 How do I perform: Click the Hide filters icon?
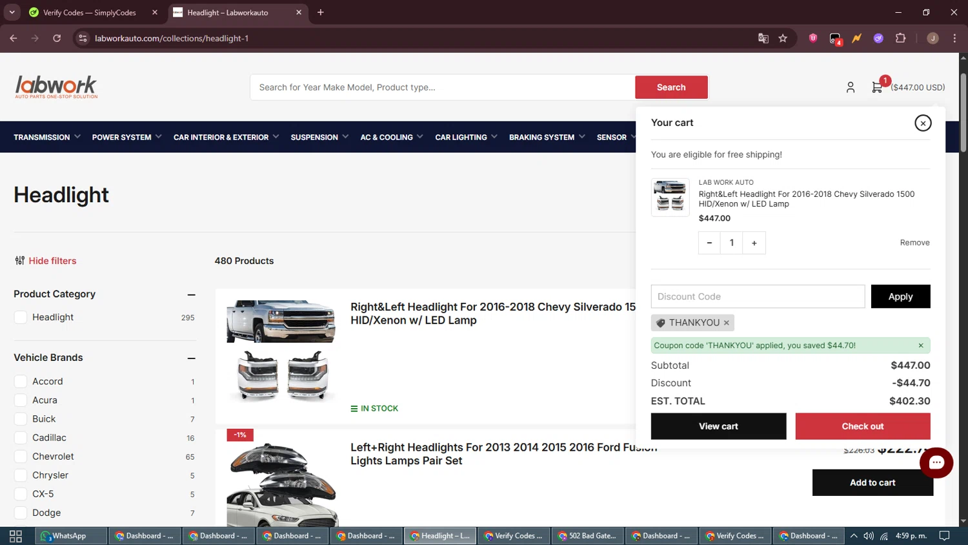pos(19,261)
